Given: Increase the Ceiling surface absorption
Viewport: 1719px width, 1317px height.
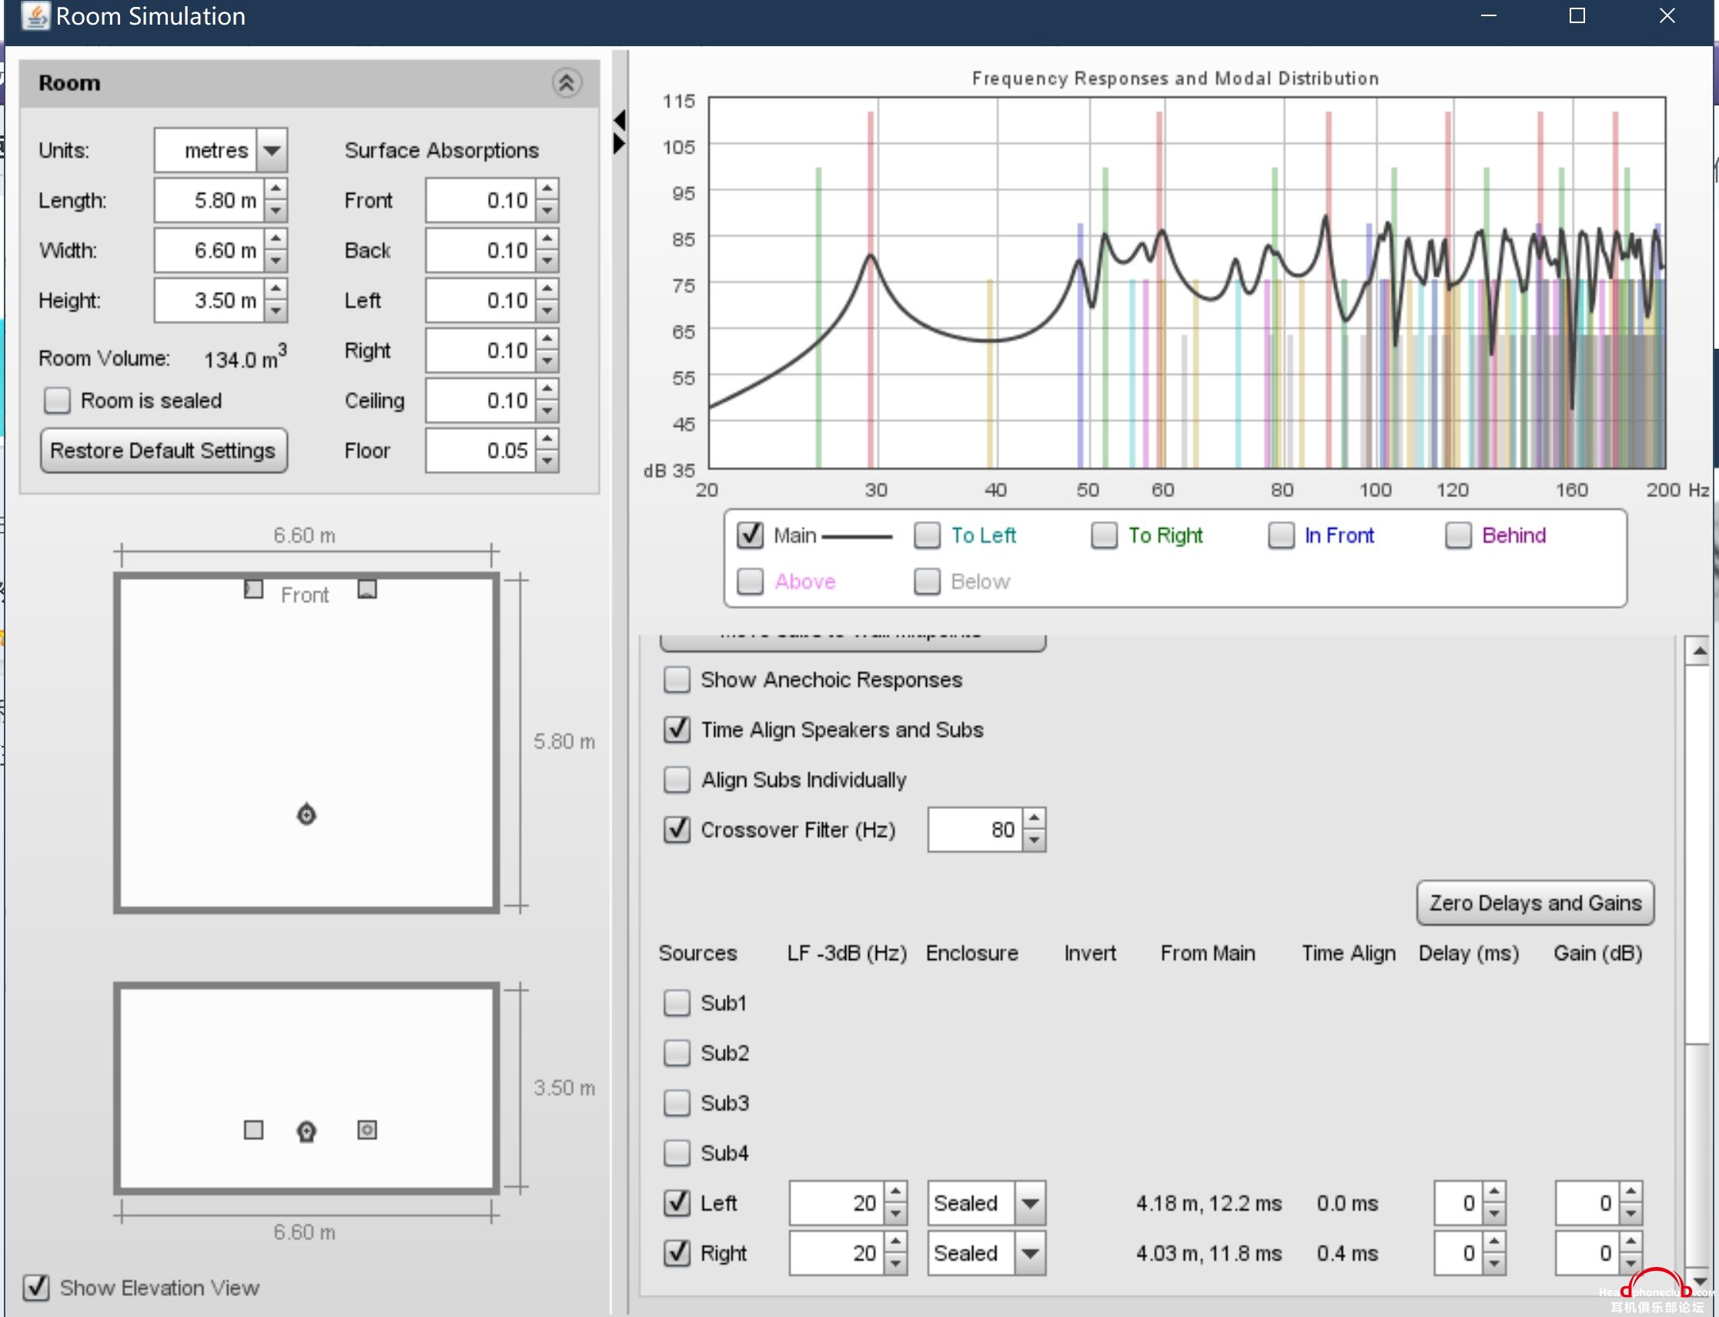Looking at the screenshot, I should 548,389.
